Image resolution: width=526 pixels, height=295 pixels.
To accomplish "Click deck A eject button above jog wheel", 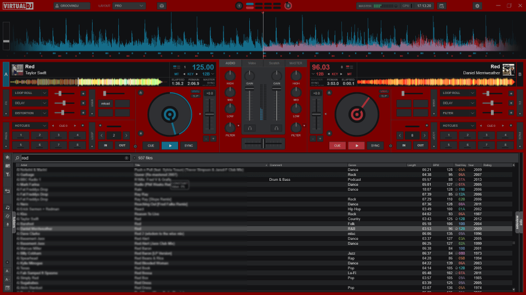I will coord(141,93).
